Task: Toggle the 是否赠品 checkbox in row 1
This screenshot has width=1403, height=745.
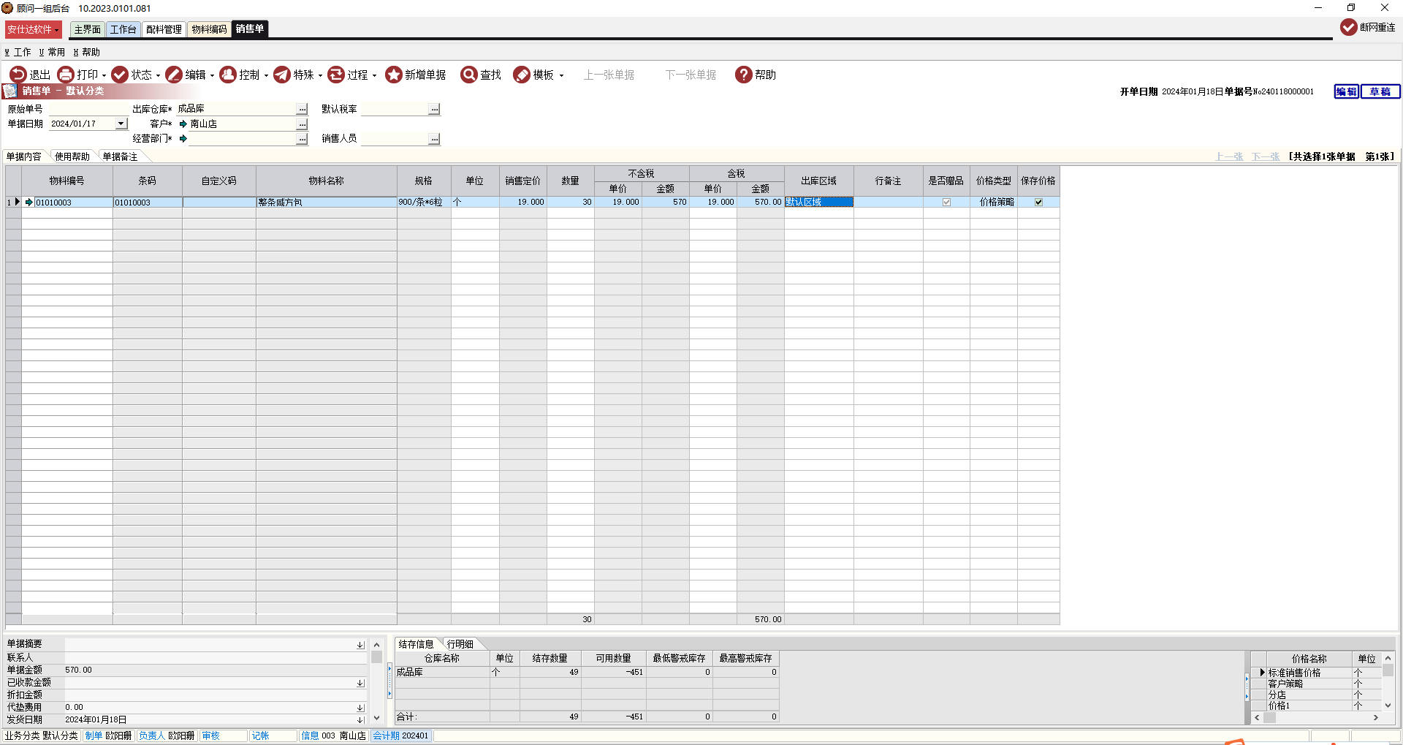Action: (x=946, y=203)
